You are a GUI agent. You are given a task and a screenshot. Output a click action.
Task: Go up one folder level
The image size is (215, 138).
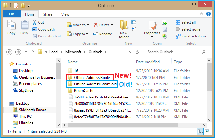(x=33, y=52)
